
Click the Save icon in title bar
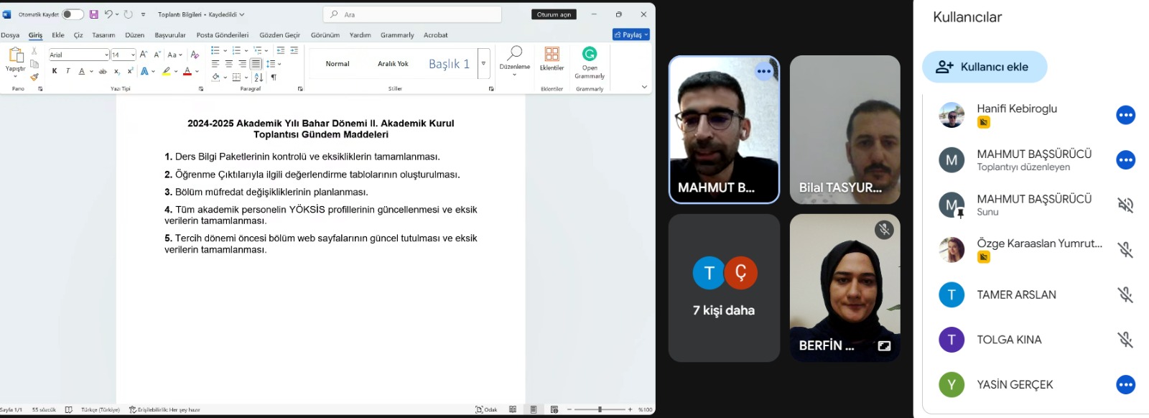(93, 14)
